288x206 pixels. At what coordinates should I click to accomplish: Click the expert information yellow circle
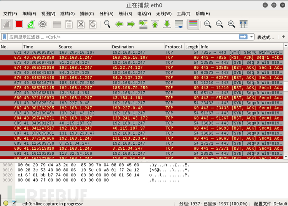[6, 203]
